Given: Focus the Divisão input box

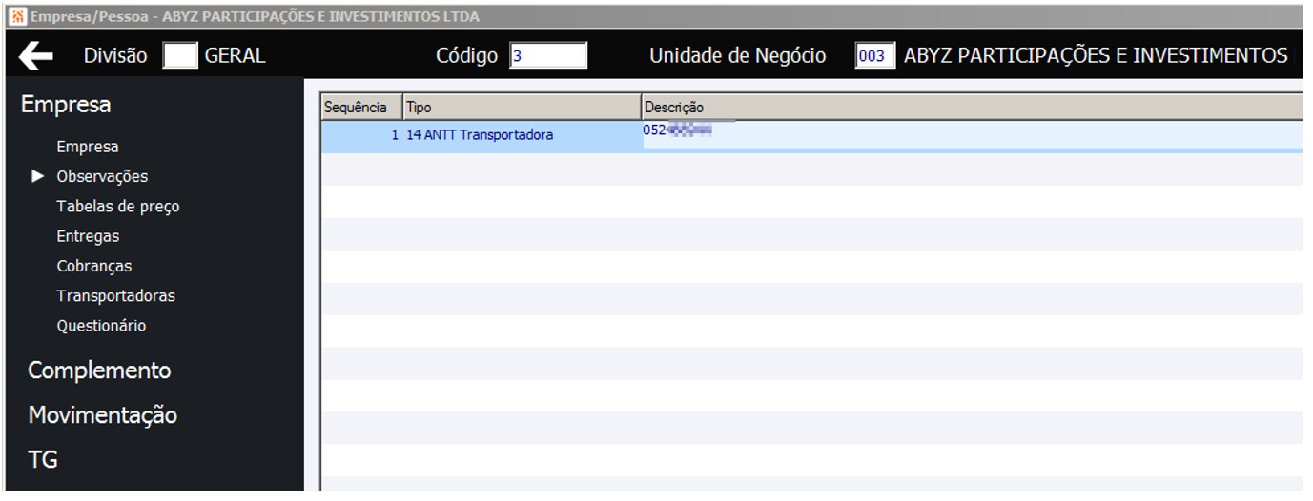Looking at the screenshot, I should (x=180, y=56).
